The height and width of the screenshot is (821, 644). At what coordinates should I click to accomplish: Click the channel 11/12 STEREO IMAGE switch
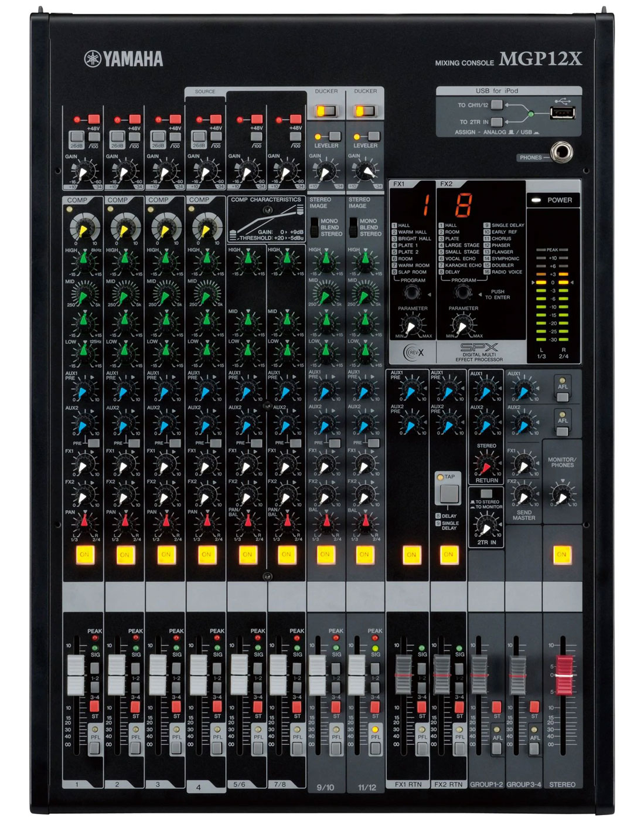[x=353, y=227]
